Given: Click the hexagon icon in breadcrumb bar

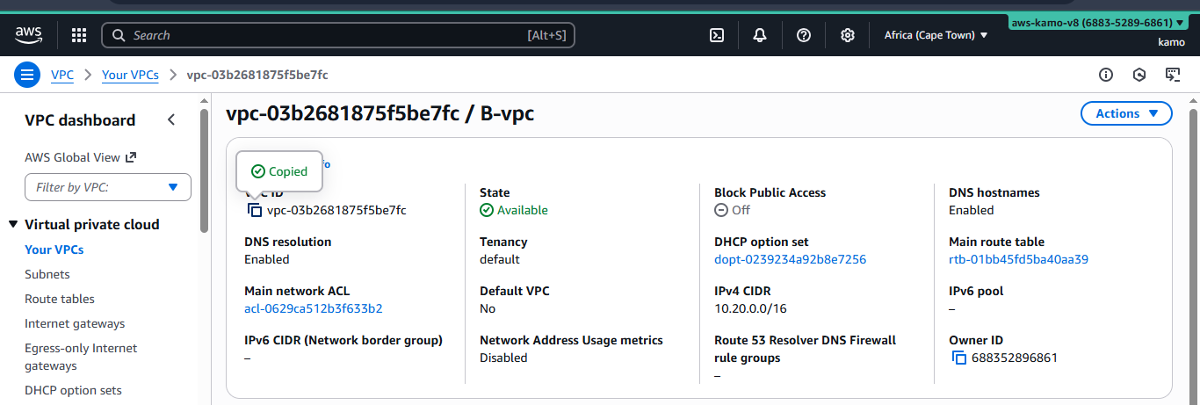Looking at the screenshot, I should [1139, 75].
